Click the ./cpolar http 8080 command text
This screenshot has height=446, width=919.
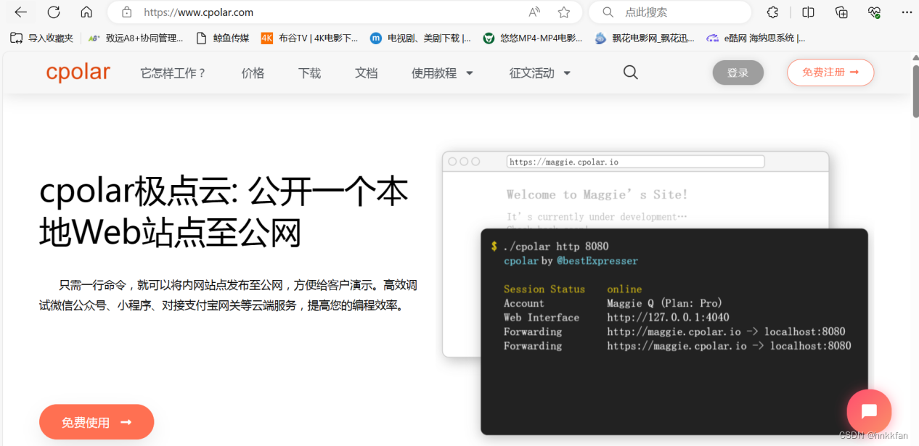tap(556, 247)
